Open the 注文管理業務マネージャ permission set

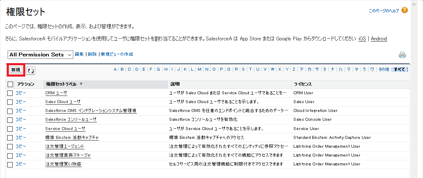68,155
